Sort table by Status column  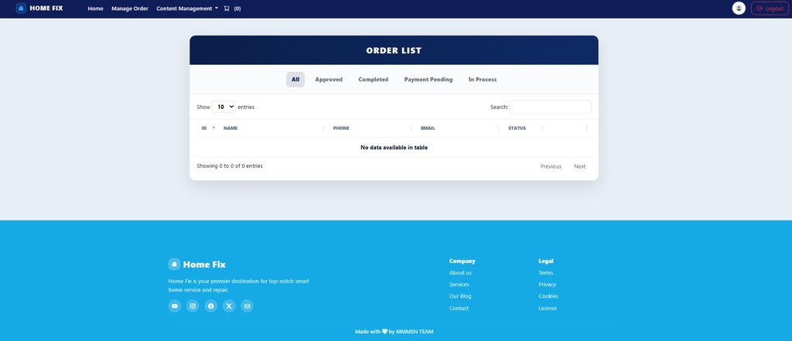click(525, 128)
